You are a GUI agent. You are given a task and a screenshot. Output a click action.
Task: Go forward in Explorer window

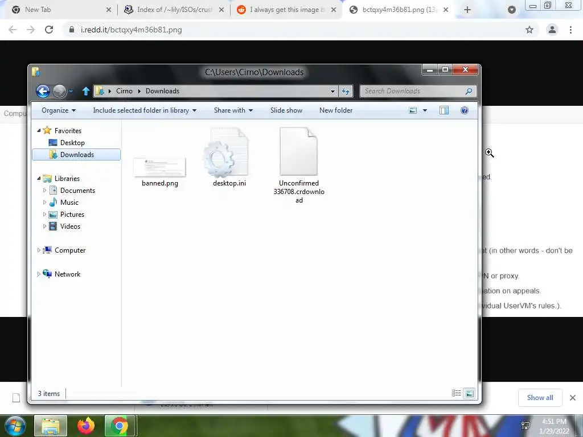(x=59, y=91)
